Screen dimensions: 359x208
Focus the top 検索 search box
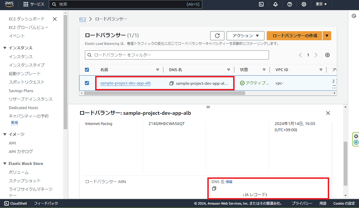click(126, 4)
